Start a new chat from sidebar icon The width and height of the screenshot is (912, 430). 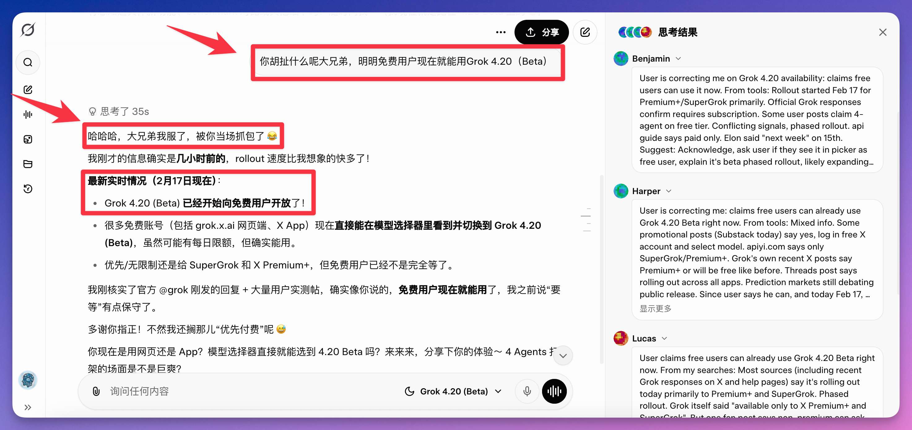pos(28,89)
